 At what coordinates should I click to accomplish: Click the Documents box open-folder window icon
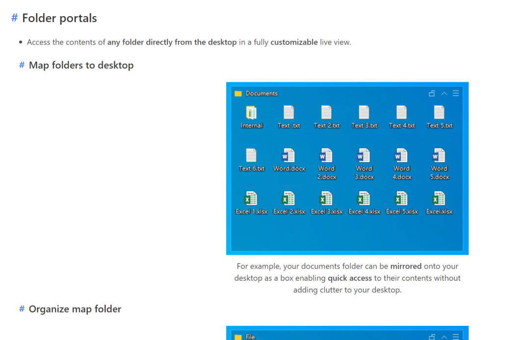point(432,94)
